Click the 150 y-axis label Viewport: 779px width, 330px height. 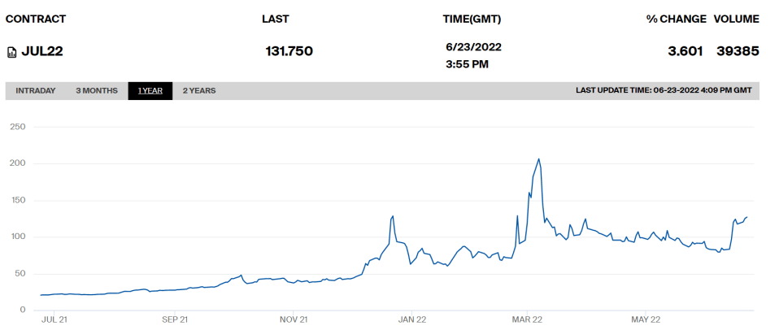17,201
